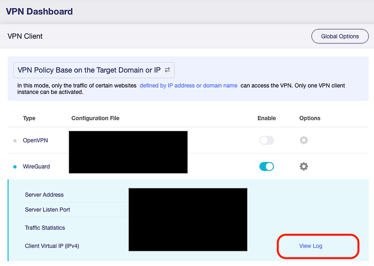This screenshot has height=266, width=374.
Task: Click the blue status dot beside WireGuard
Action: point(15,167)
